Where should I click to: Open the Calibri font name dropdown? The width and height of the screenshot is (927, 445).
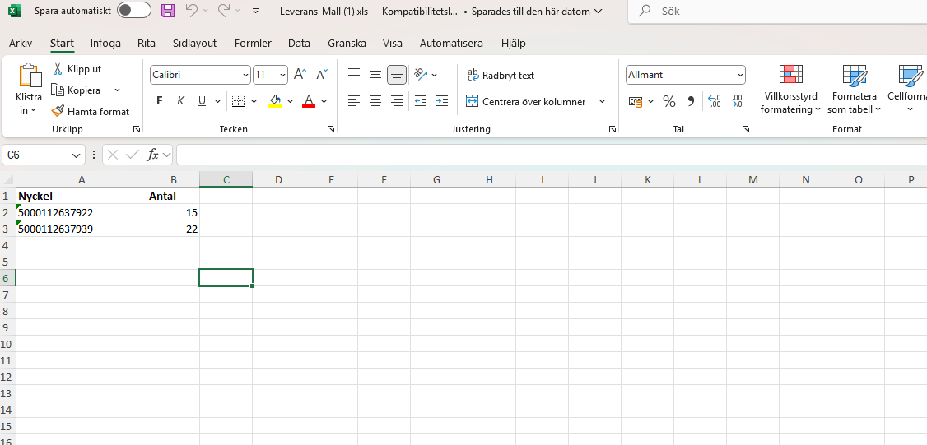[x=246, y=75]
